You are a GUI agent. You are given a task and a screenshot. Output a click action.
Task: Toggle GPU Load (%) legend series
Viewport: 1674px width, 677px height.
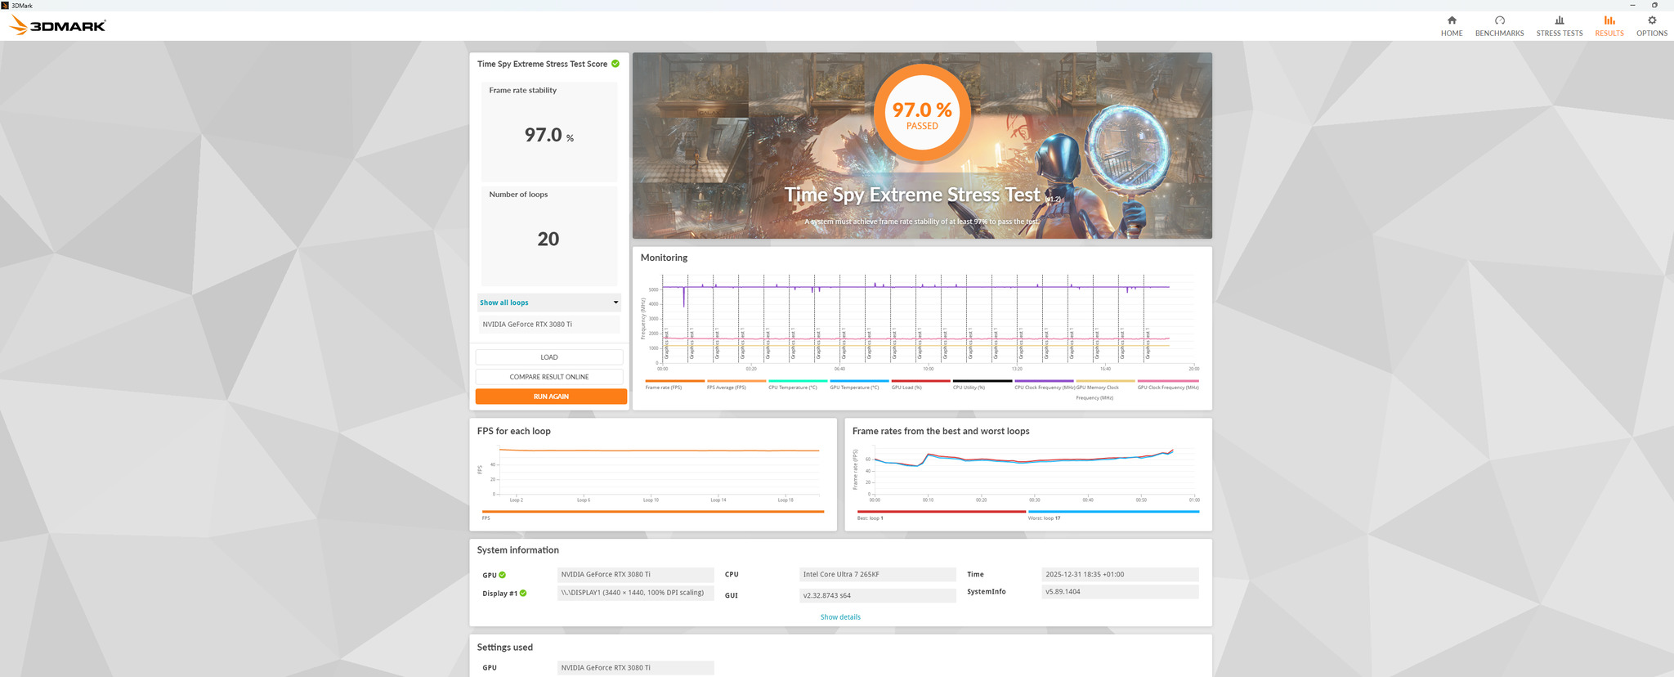(920, 384)
